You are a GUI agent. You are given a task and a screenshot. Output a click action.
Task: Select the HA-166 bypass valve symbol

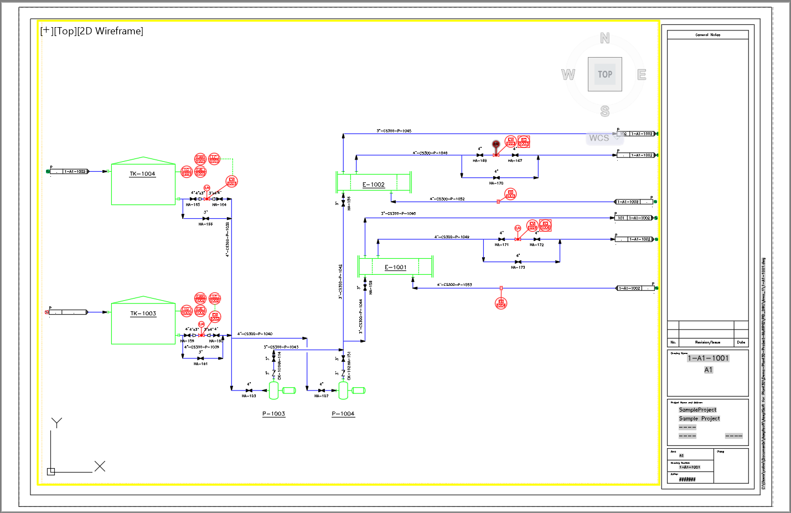206,218
